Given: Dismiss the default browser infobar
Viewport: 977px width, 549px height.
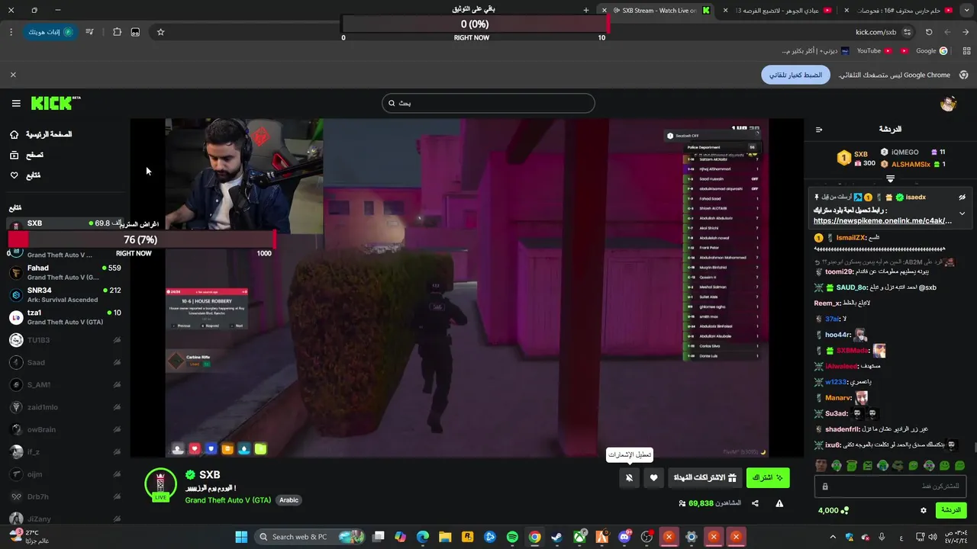Looking at the screenshot, I should click(x=13, y=75).
